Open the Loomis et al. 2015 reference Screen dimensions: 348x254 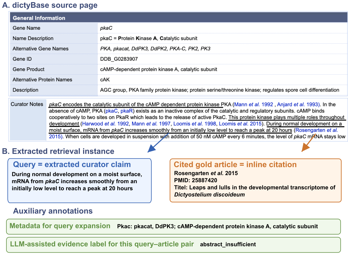(240, 124)
